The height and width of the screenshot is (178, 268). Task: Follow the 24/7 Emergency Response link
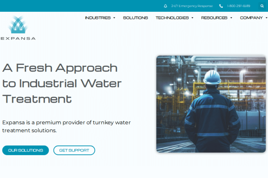pyautogui.click(x=192, y=6)
